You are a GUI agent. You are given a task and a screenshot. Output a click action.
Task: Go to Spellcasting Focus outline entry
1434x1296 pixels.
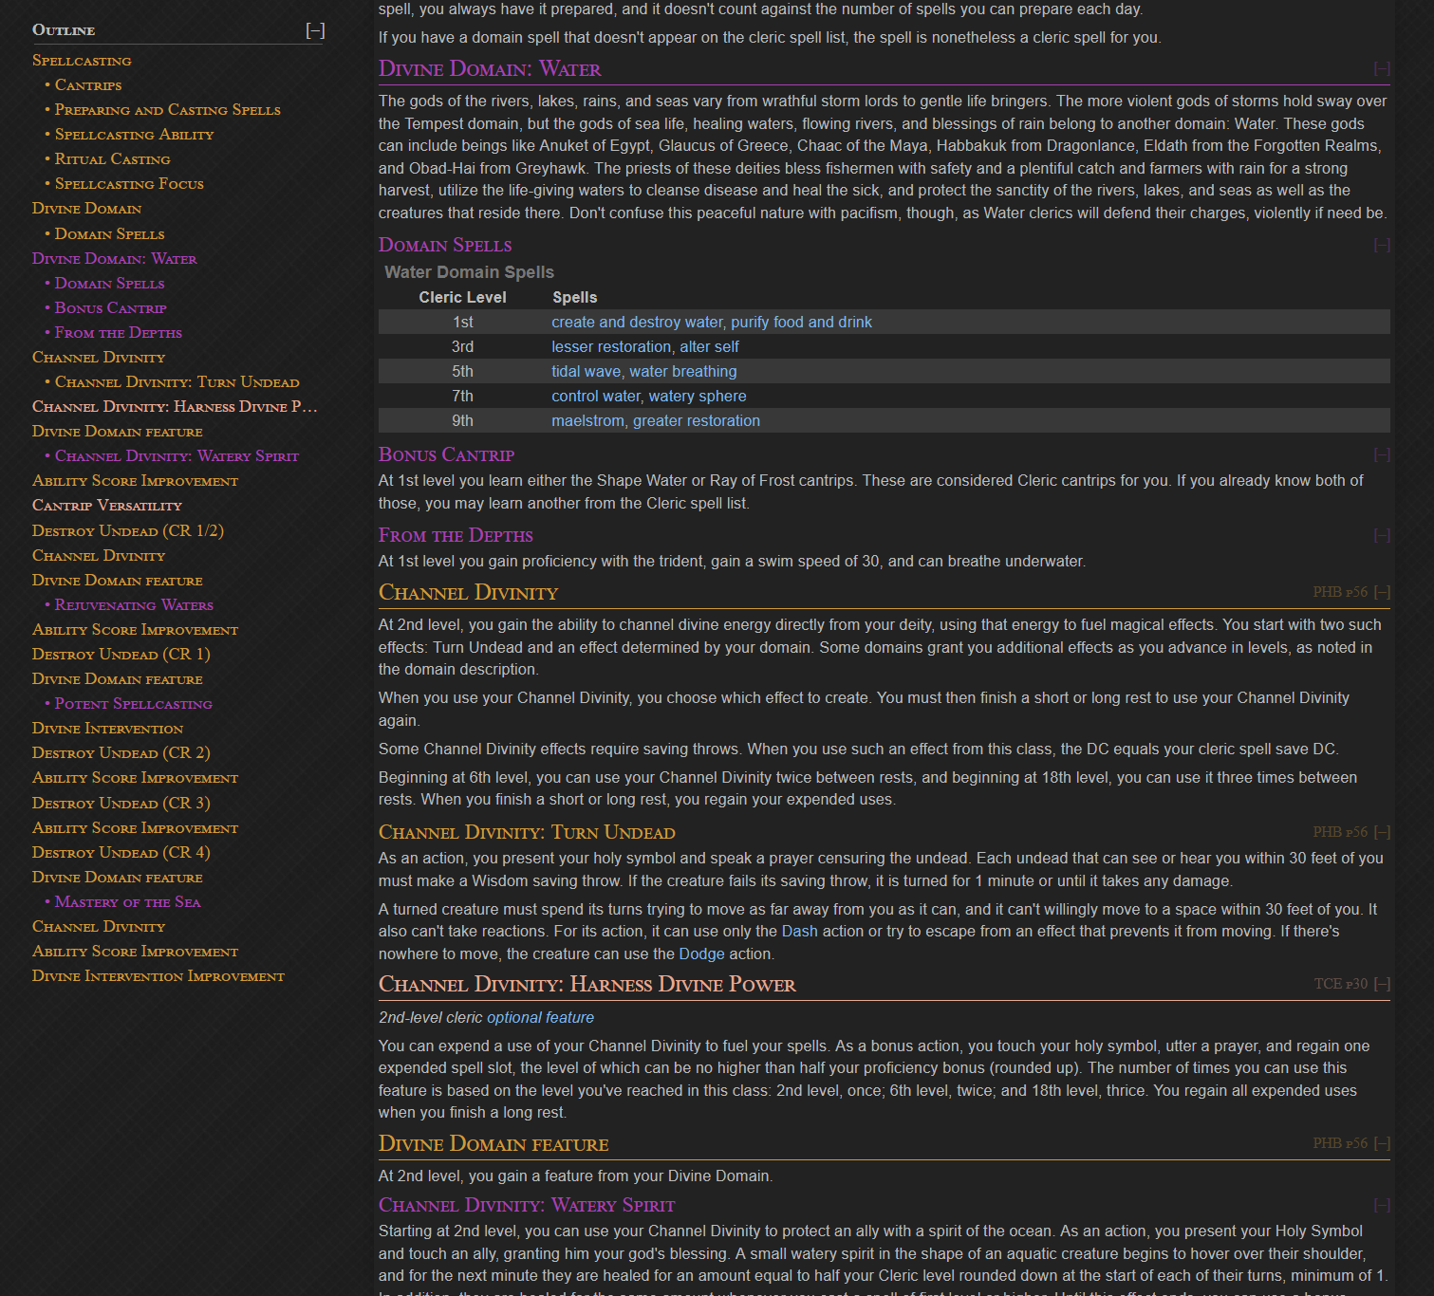click(x=129, y=184)
